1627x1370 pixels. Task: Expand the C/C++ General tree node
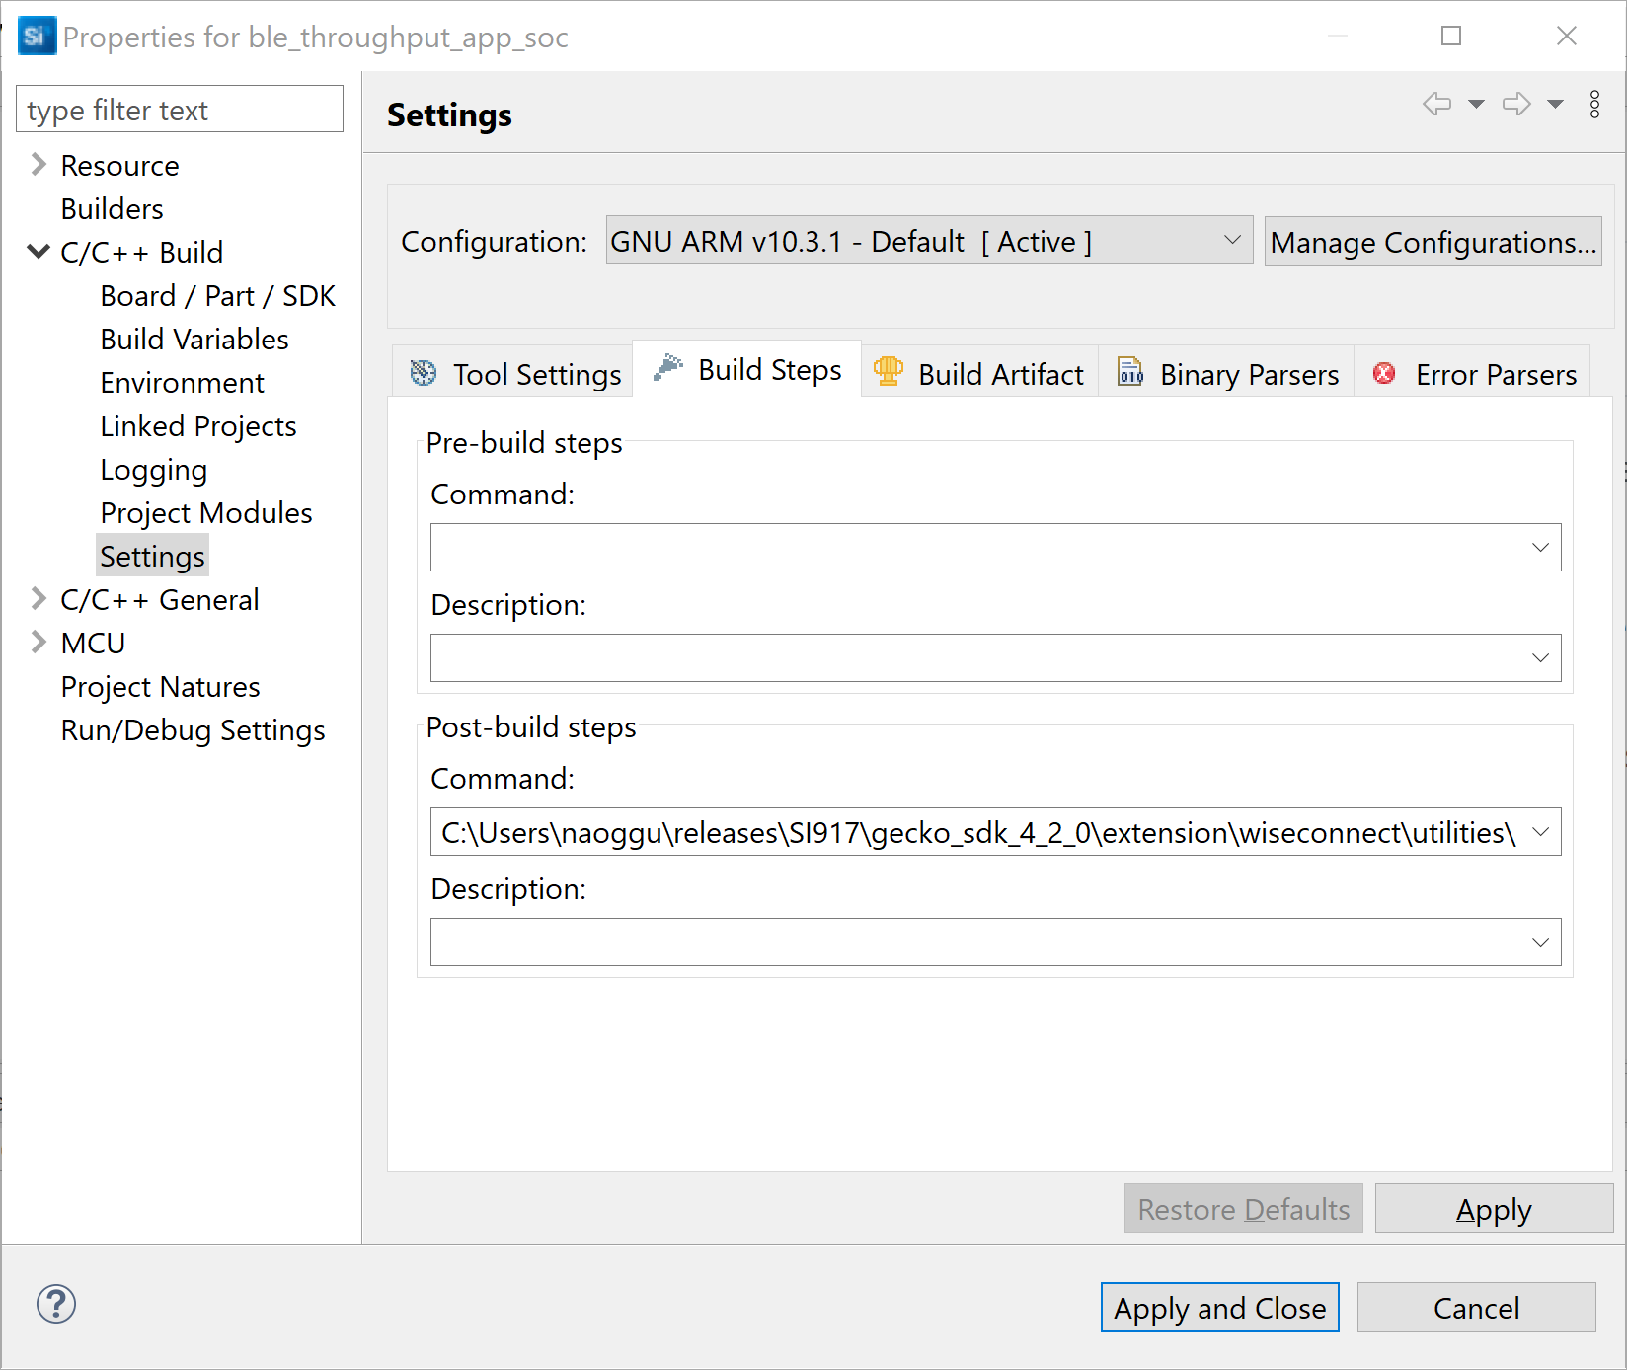pos(39,598)
